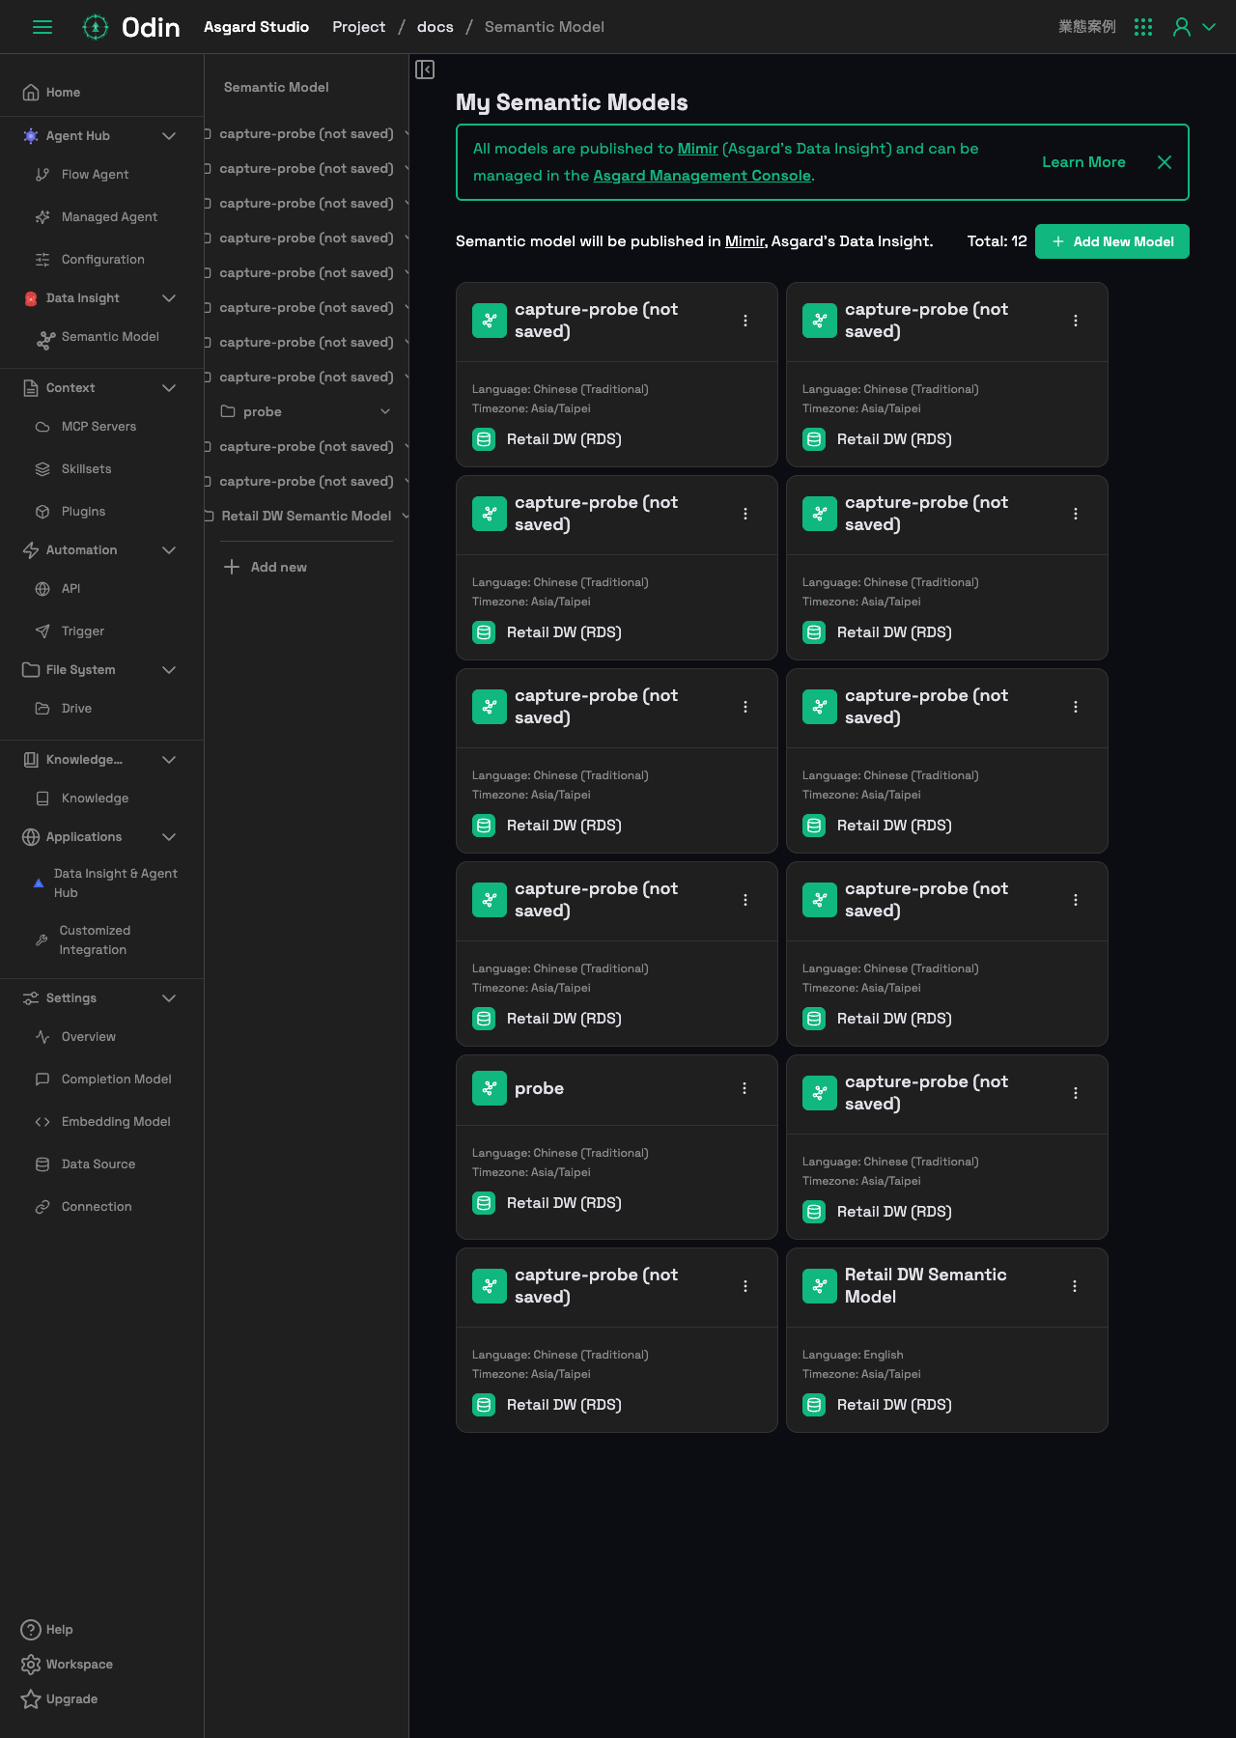Dismiss the Mimir info banner

point(1165,162)
